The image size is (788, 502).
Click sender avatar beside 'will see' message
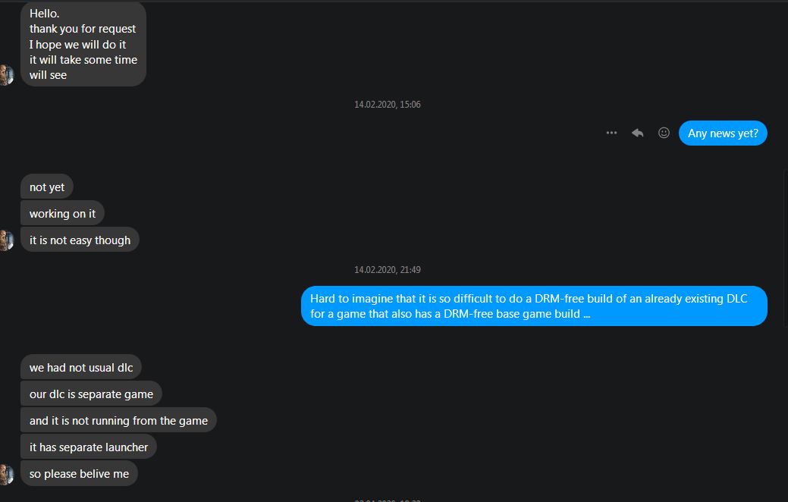tap(7, 75)
